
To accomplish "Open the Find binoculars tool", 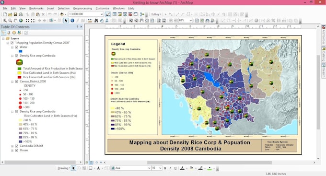I will coord(96,21).
